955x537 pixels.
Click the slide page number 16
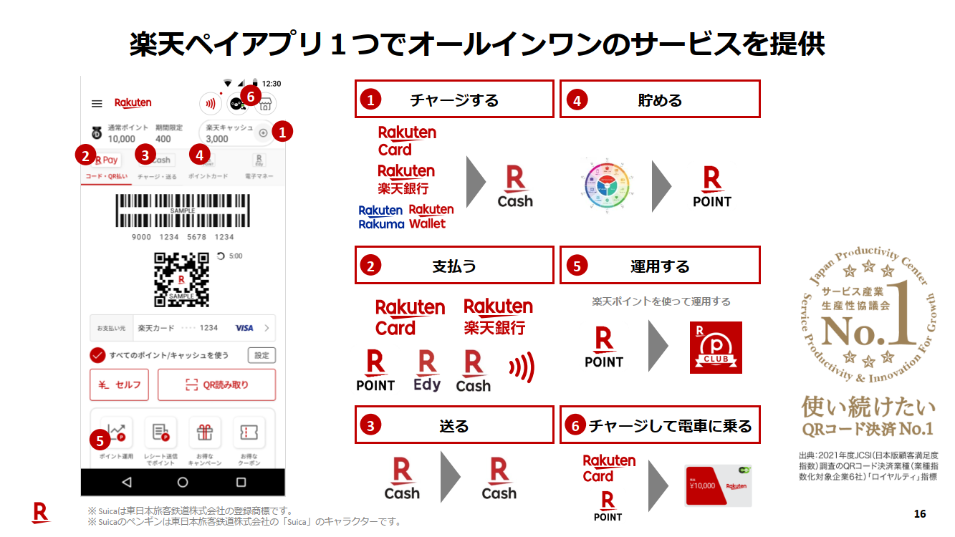tap(920, 513)
